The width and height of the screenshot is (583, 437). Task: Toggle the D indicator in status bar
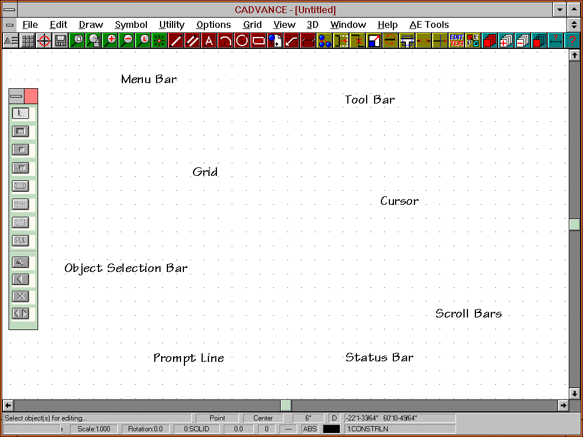pos(334,418)
